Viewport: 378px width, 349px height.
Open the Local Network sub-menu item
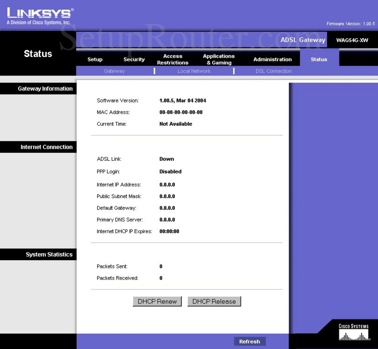pyautogui.click(x=194, y=71)
